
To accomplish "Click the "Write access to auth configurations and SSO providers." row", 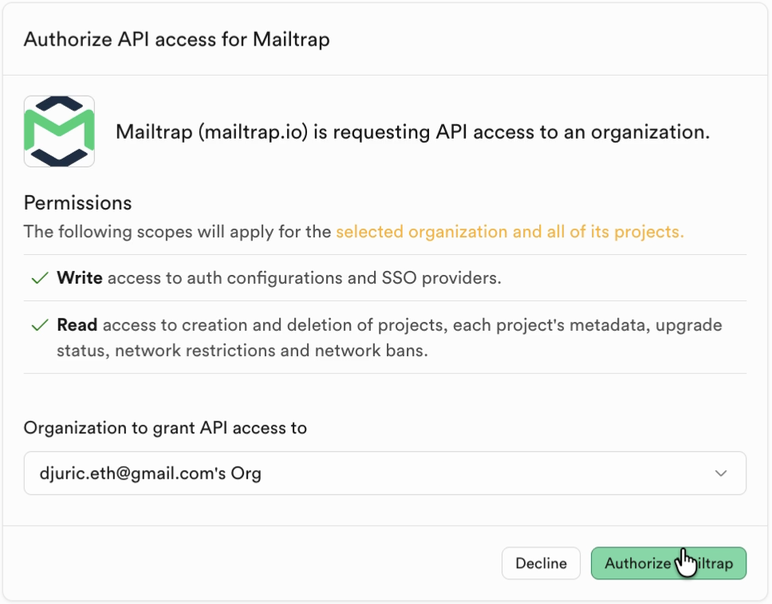I will (x=385, y=278).
